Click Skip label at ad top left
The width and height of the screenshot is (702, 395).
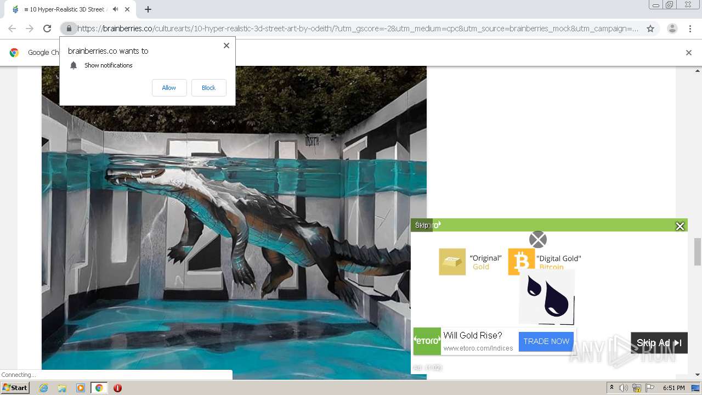[x=422, y=225]
